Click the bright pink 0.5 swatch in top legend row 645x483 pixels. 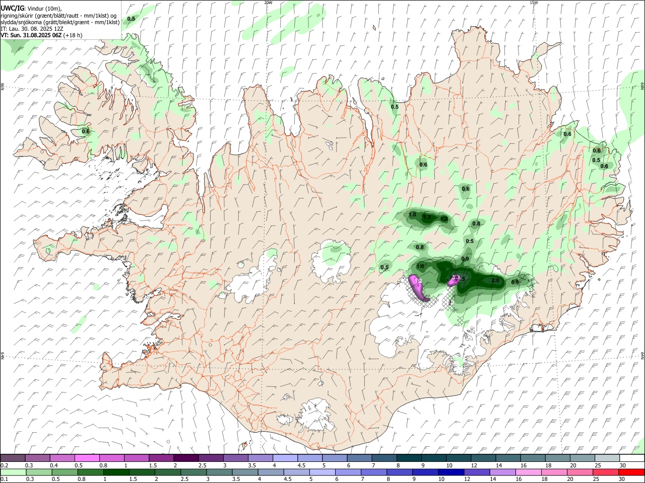click(87, 458)
